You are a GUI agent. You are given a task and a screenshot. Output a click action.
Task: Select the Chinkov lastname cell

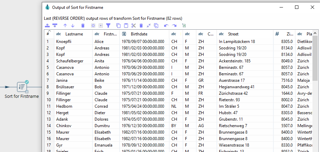point(73,126)
